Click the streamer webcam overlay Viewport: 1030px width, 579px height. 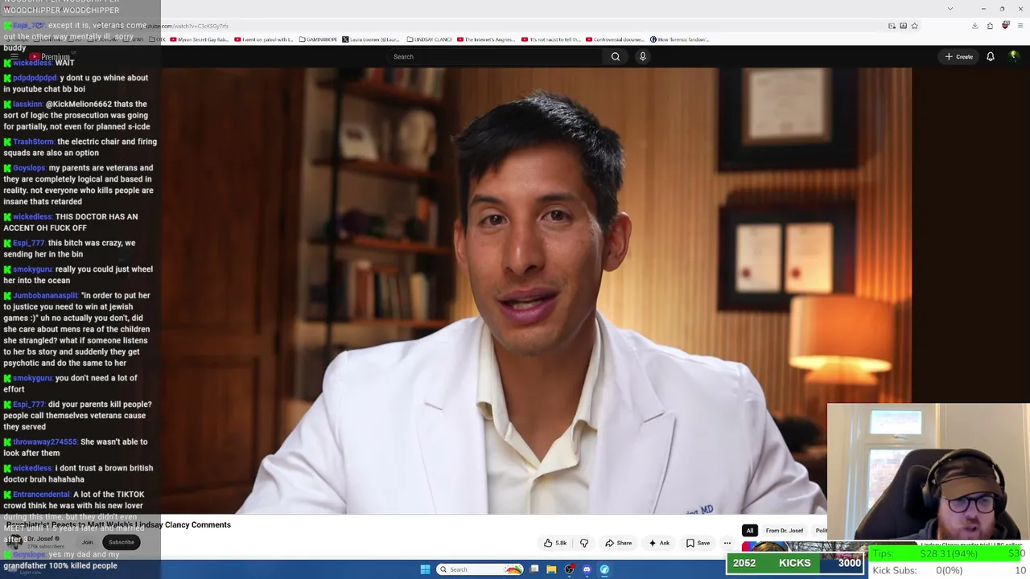click(928, 473)
